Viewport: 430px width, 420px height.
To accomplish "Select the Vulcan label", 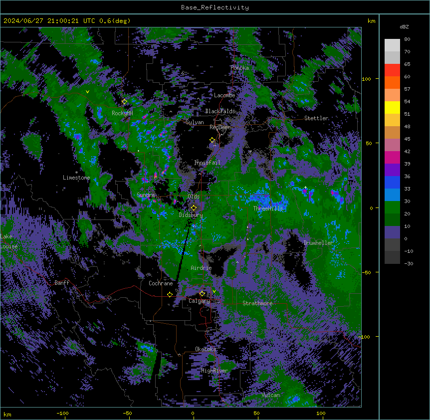I will (270, 395).
